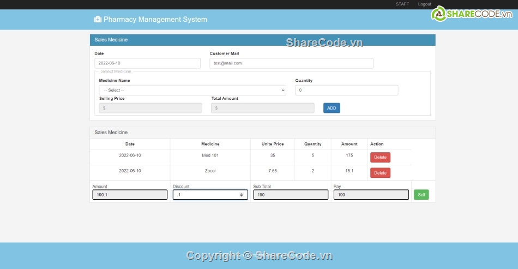Image resolution: width=518 pixels, height=269 pixels.
Task: Click the Quantity input field
Action: [346, 90]
